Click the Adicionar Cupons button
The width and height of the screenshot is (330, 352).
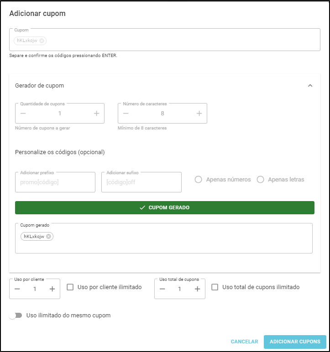(x=295, y=342)
